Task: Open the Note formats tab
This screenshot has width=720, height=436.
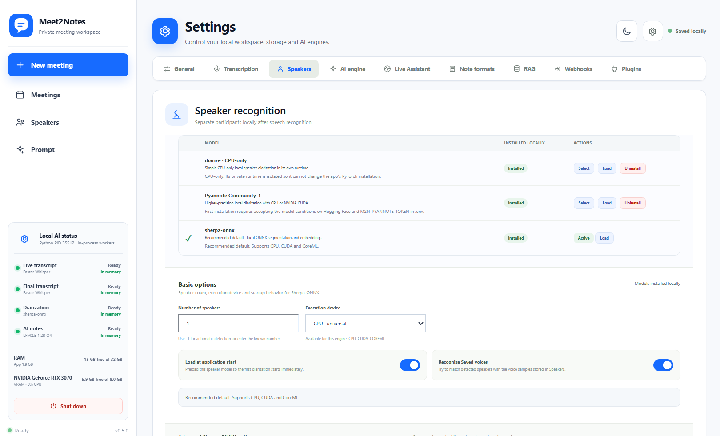Action: [x=472, y=69]
